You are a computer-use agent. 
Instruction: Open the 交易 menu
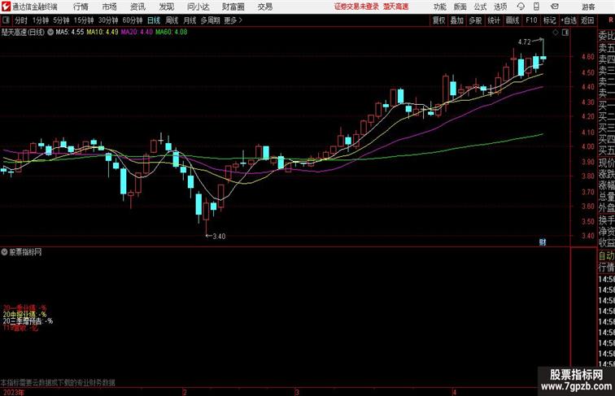[x=264, y=7]
